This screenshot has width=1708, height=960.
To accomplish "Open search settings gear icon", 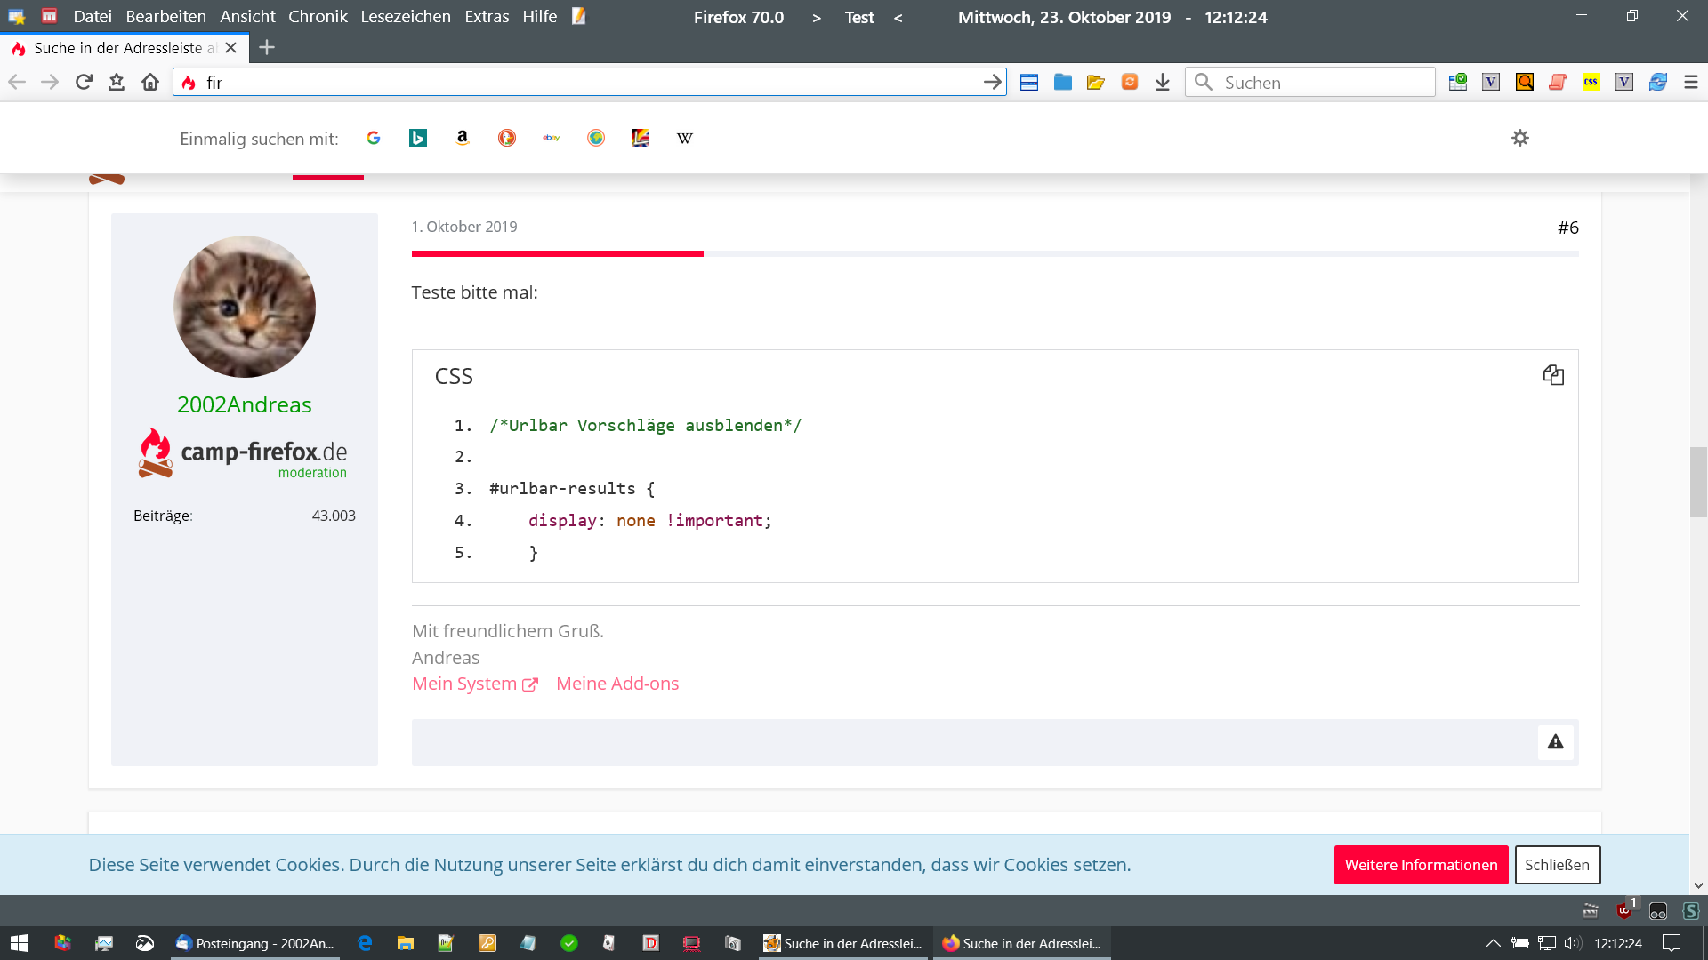I will (1519, 138).
